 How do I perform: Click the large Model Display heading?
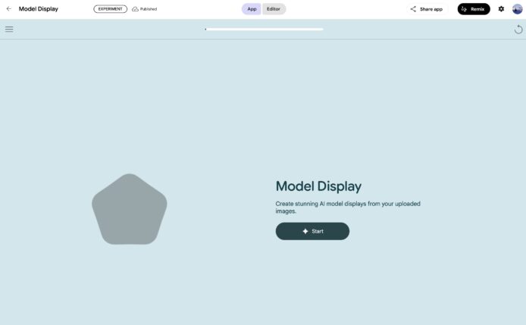[x=318, y=186]
